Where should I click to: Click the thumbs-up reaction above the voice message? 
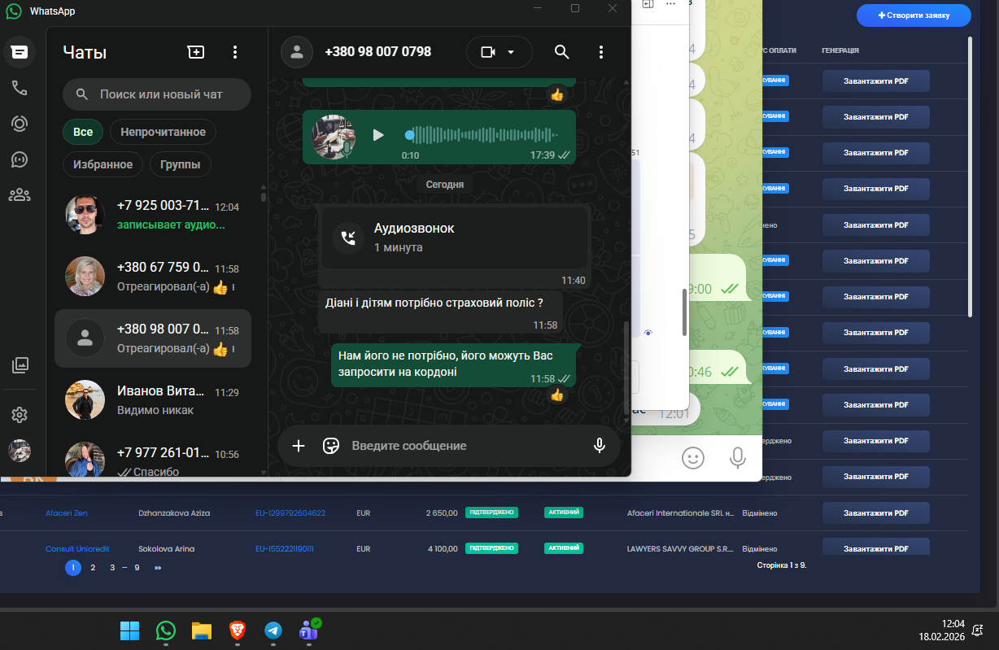(557, 95)
